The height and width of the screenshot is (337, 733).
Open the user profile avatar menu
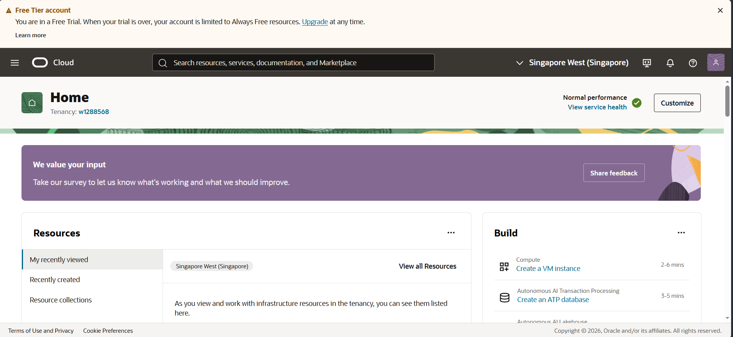pos(716,63)
